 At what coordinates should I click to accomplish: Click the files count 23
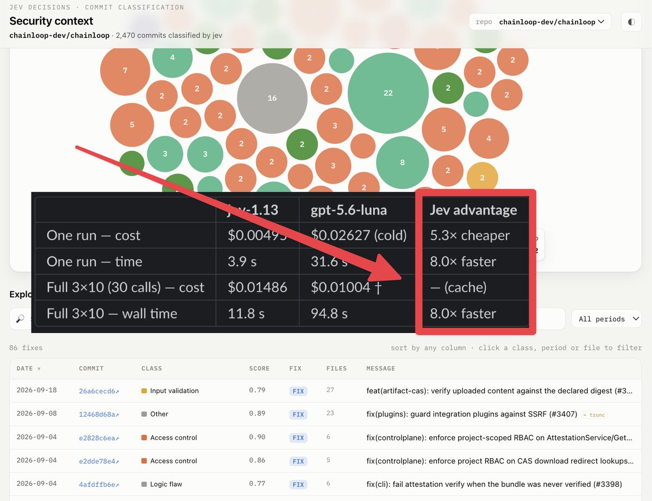click(330, 414)
